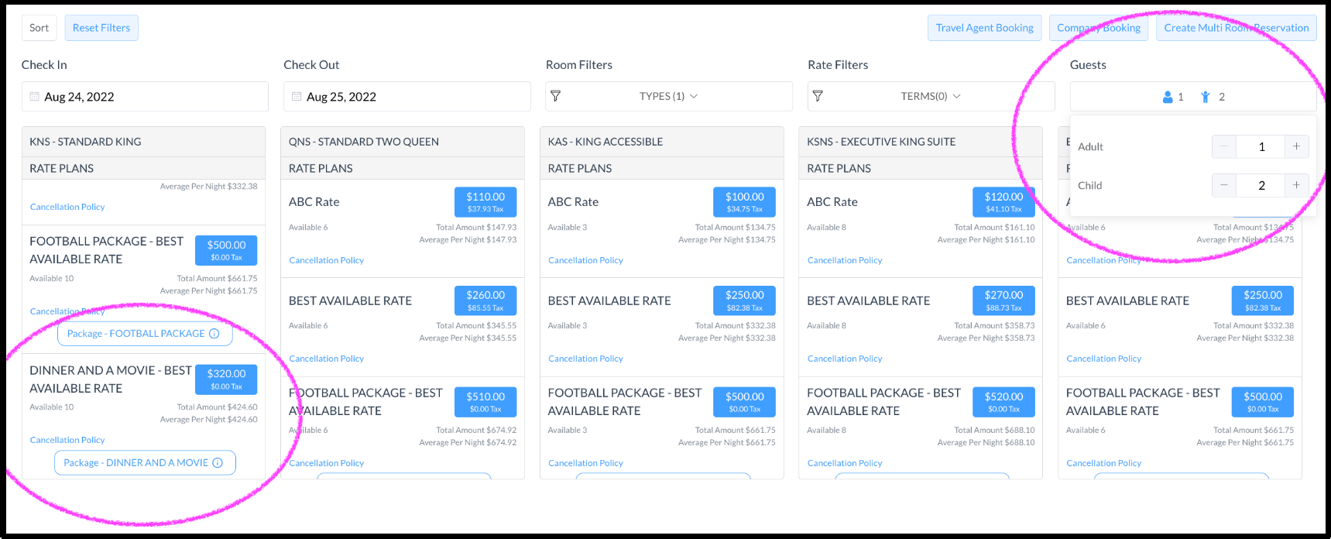Expand the TYPES (1) room filter dropdown
The image size is (1331, 539).
668,97
